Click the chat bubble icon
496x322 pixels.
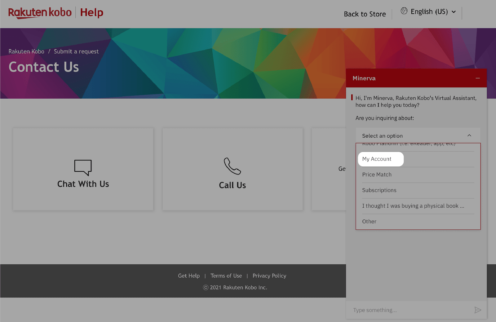(83, 168)
